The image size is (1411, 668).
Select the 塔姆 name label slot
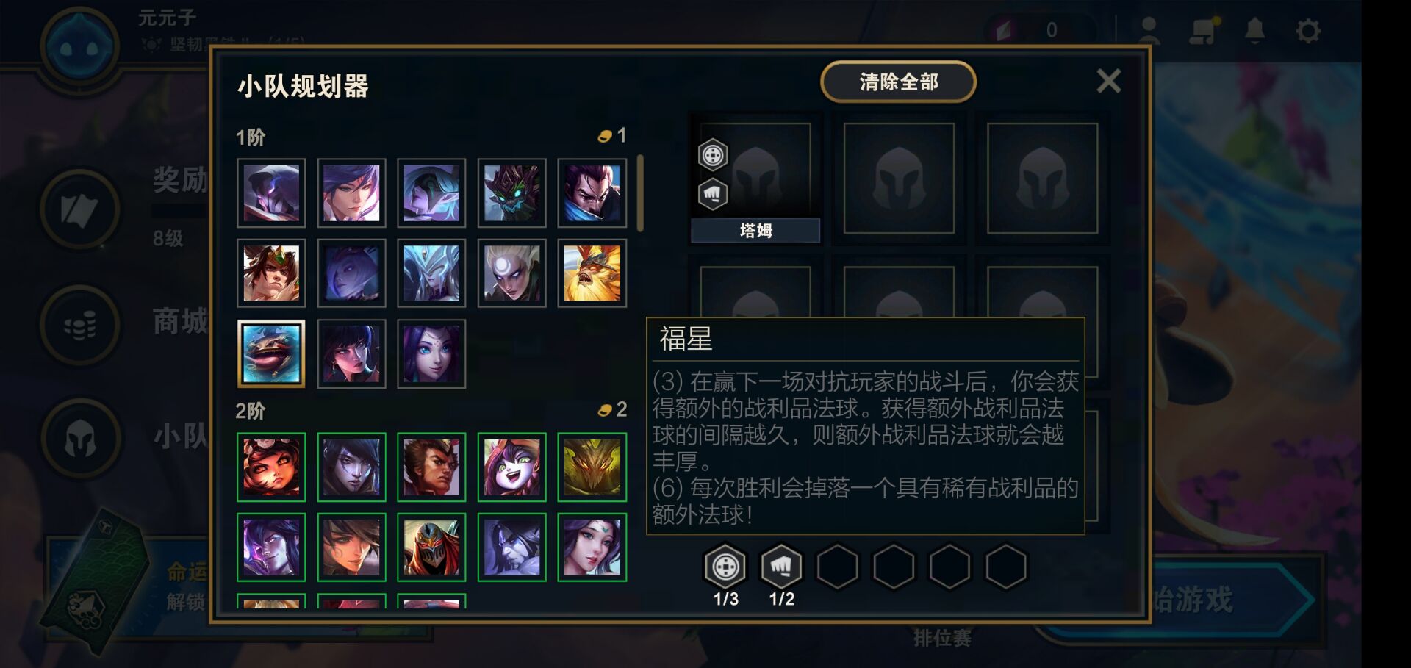pos(755,230)
